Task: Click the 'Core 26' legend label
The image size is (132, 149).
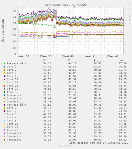Action: (12, 89)
